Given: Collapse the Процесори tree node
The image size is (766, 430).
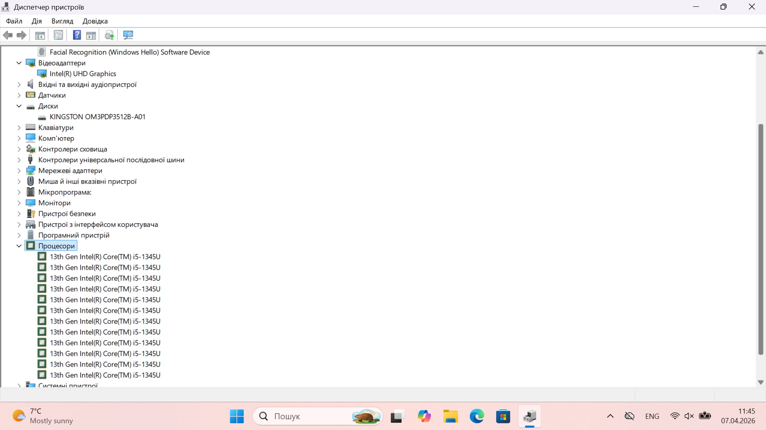Looking at the screenshot, I should 19,246.
